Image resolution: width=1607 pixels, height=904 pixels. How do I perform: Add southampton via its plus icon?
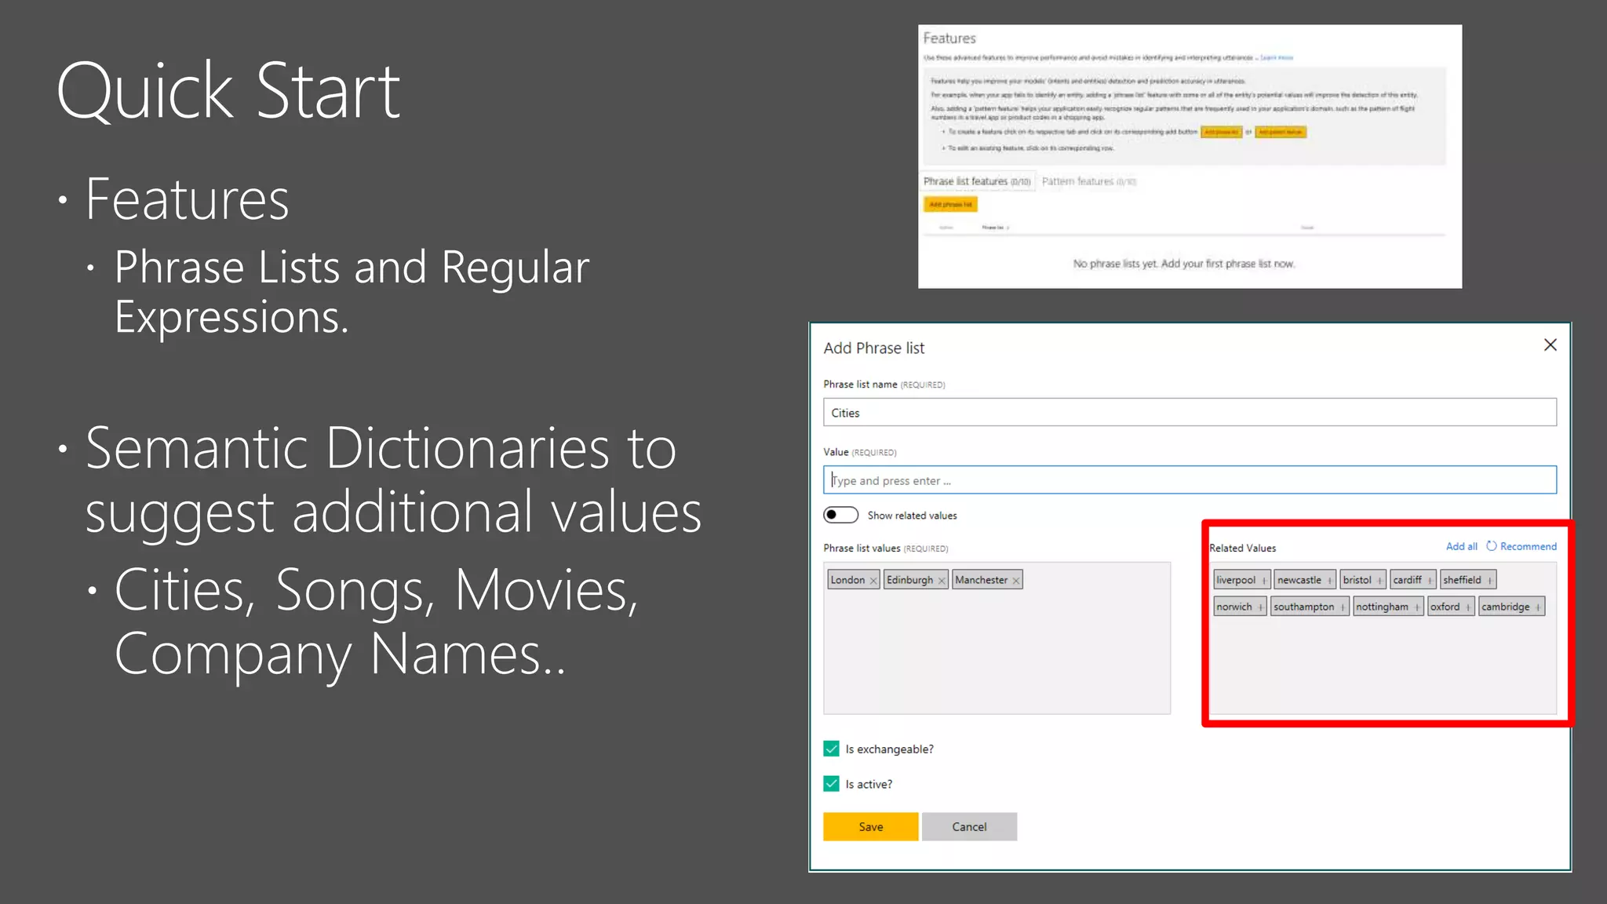pos(1342,607)
